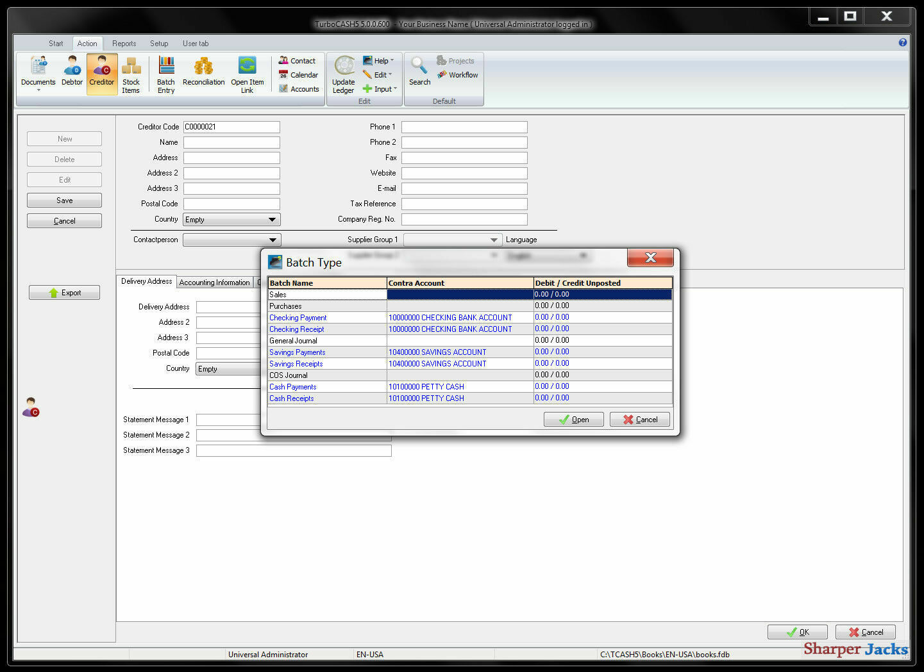Open the Batch Entry icon
This screenshot has width=924, height=672.
point(166,75)
